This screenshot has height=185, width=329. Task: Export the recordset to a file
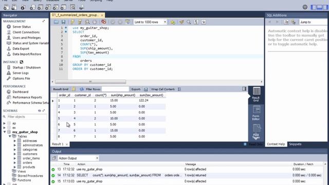pos(146,89)
